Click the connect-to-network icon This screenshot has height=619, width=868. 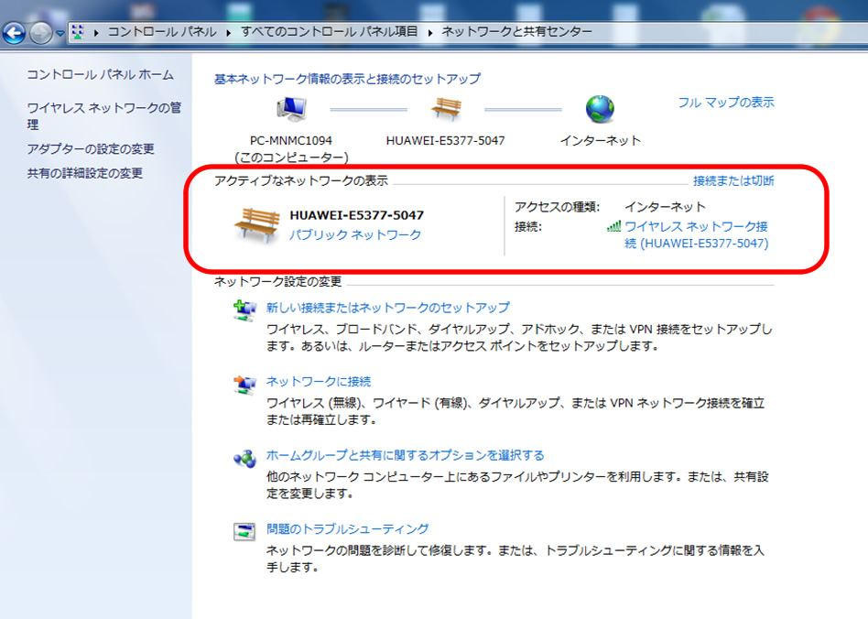pos(244,384)
